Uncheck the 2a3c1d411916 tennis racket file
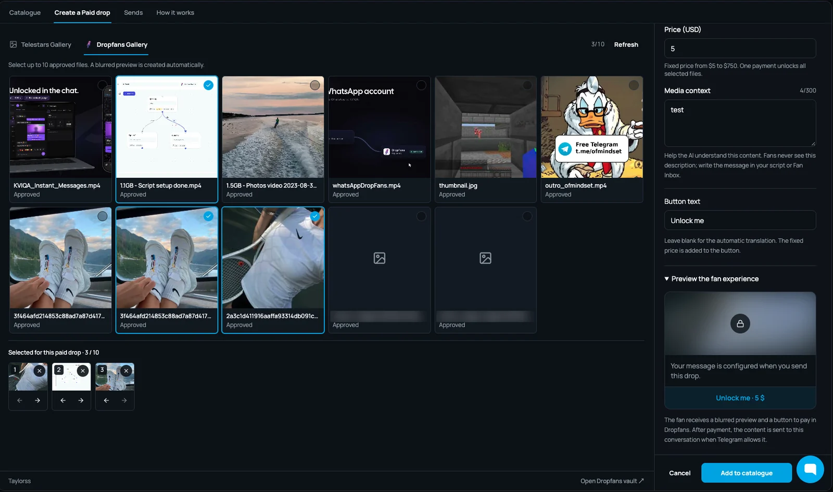 pos(315,216)
